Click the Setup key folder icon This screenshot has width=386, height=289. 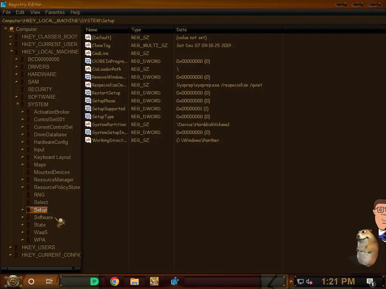[x=29, y=210]
